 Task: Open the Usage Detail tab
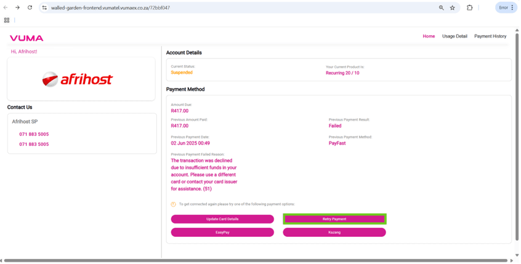click(x=454, y=36)
